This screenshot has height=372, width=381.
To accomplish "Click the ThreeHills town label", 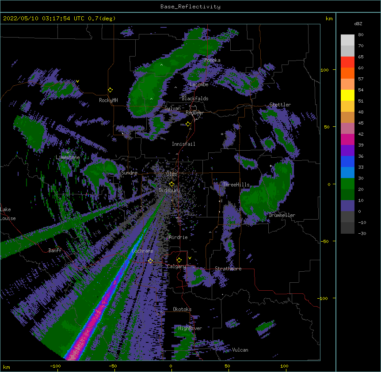I will click(x=236, y=185).
